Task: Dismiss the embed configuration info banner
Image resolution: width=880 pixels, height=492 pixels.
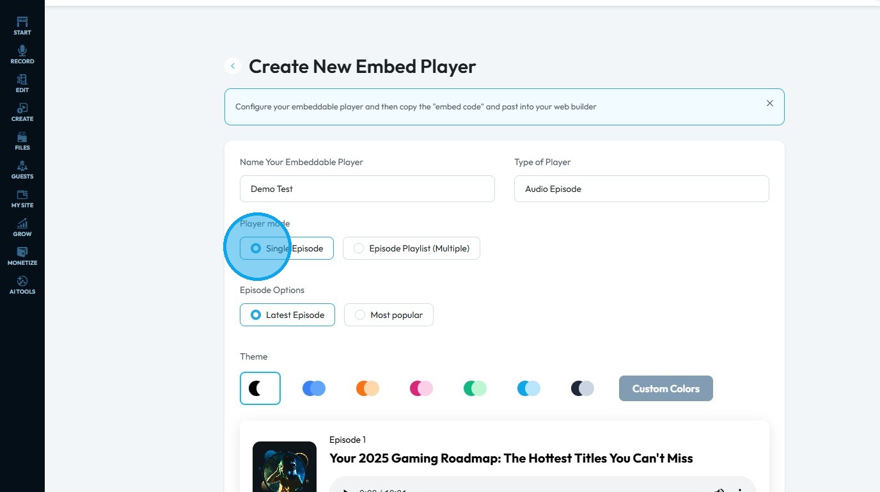Action: 770,103
